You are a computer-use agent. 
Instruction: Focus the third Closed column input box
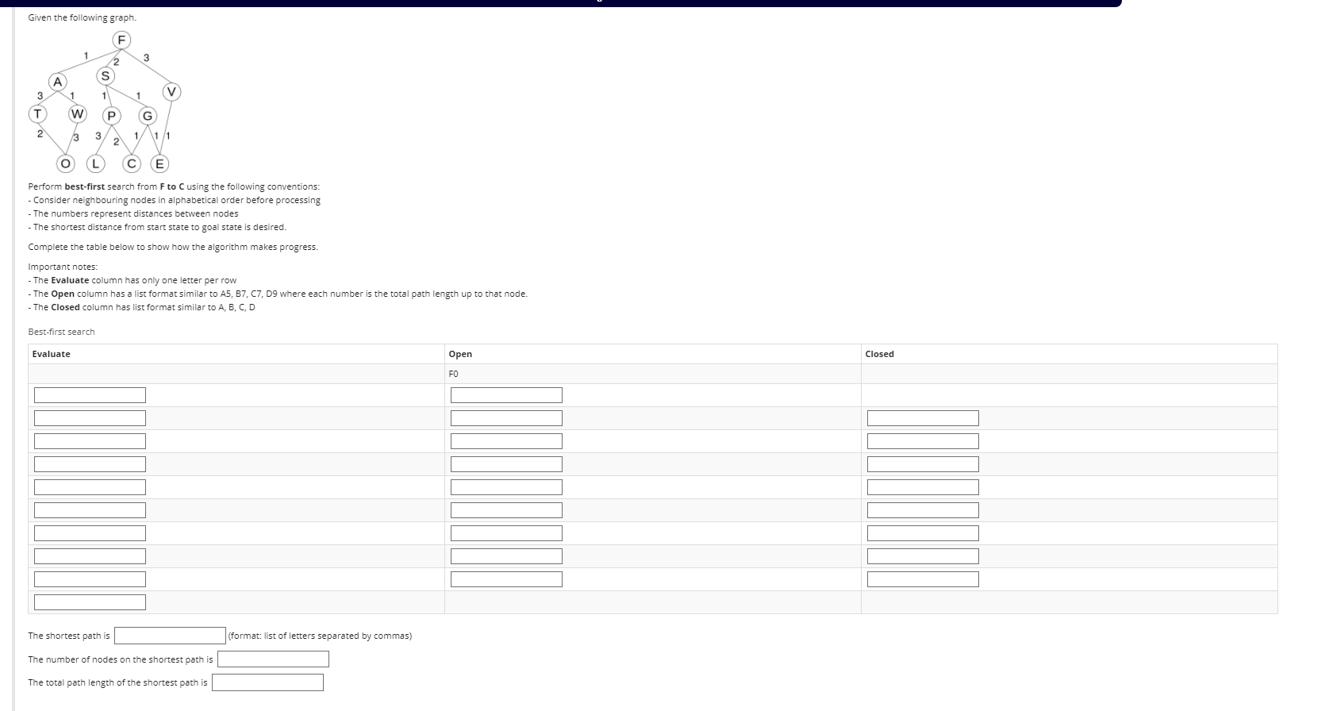[923, 464]
